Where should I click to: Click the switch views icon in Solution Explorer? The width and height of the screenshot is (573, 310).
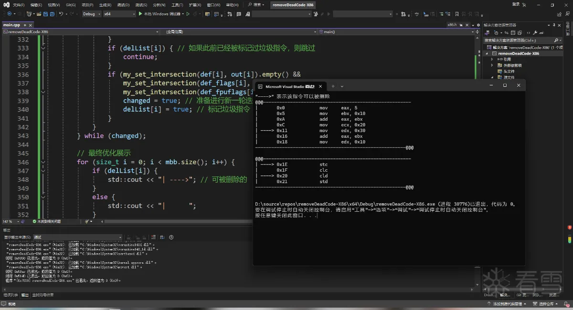(487, 33)
